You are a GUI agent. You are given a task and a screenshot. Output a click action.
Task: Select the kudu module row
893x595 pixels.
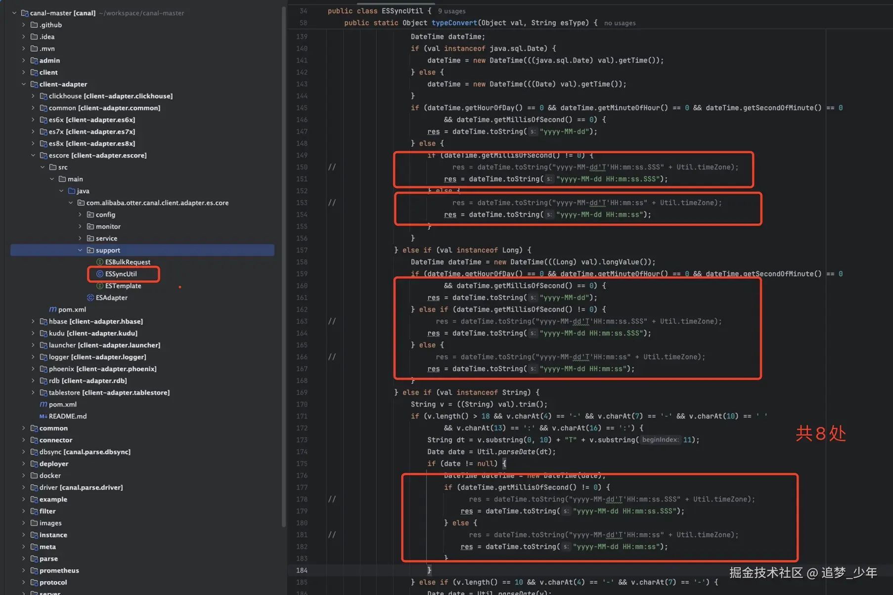point(142,333)
